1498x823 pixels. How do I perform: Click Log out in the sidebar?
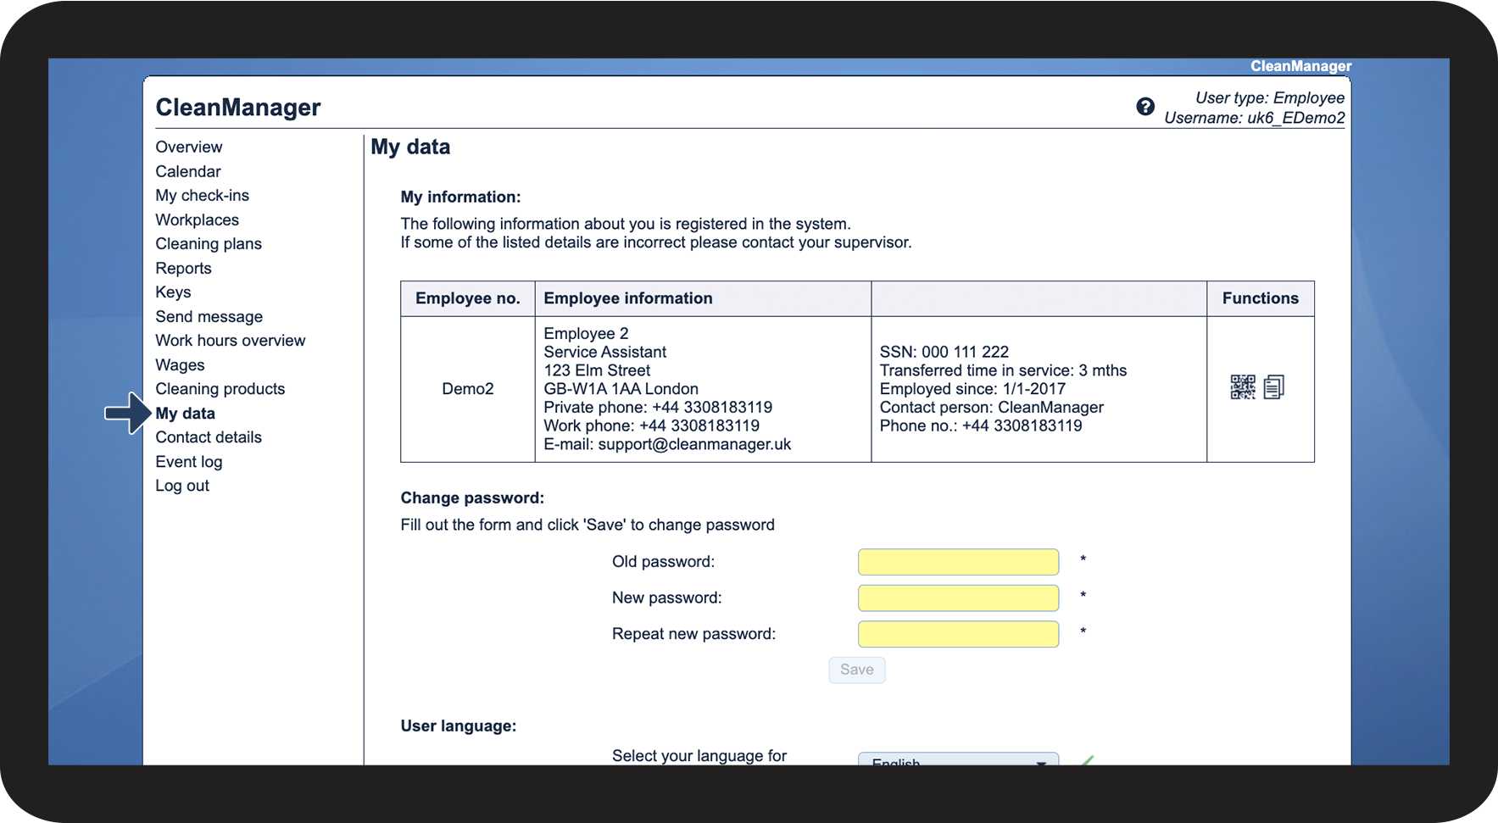[x=181, y=486]
